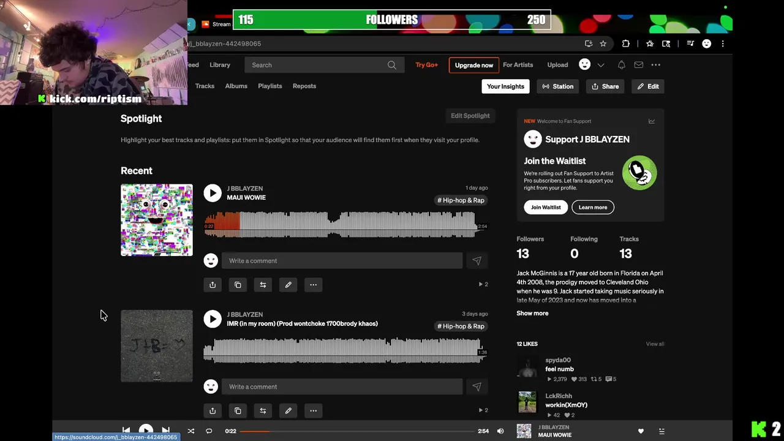The image size is (784, 441).
Task: Click MAUI WOWIE Hip-hop & Rap tag
Action: pyautogui.click(x=461, y=200)
